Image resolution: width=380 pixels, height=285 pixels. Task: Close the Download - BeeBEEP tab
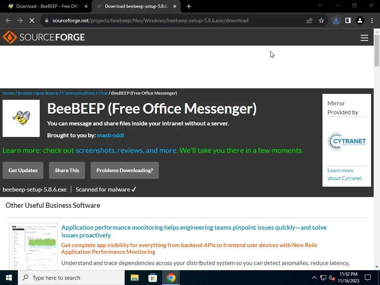click(86, 6)
